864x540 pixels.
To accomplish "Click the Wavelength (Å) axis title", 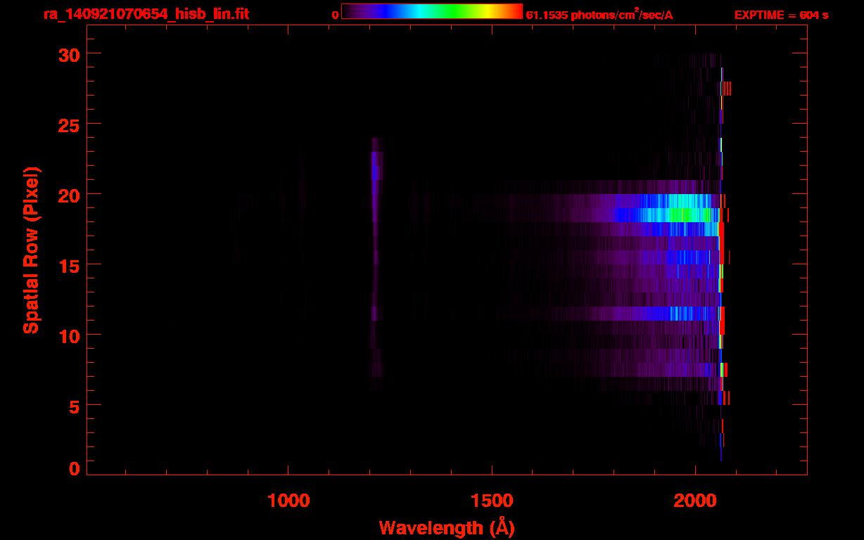I will (x=447, y=527).
